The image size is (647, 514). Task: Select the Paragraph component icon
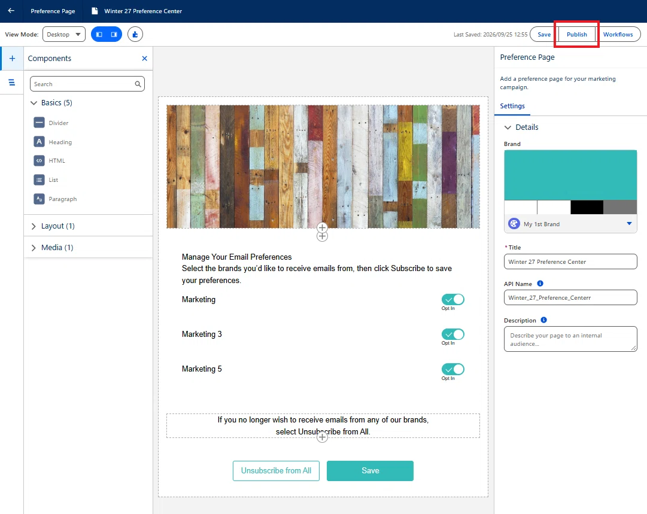(x=39, y=199)
